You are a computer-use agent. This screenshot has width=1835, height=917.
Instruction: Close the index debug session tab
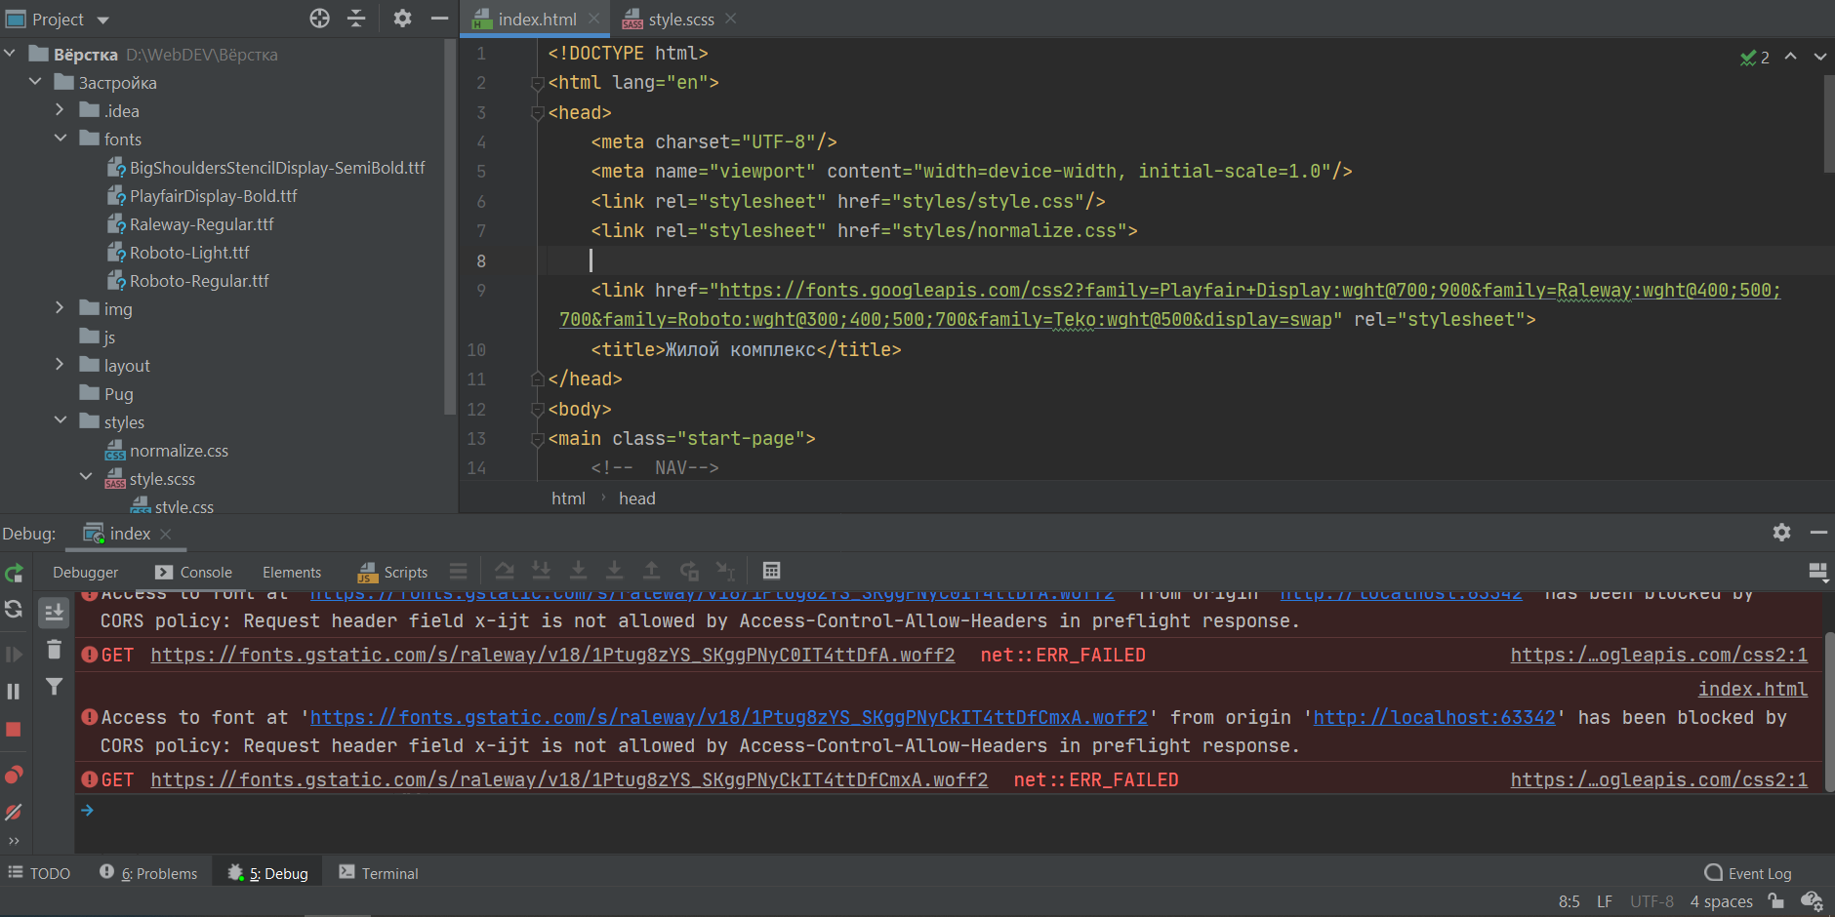pos(166,534)
